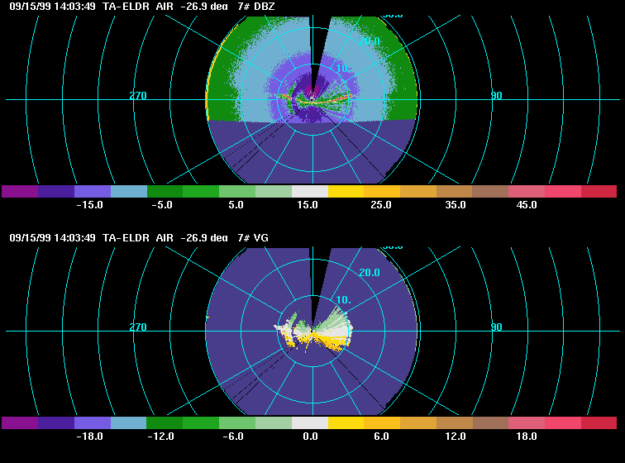This screenshot has height=463, width=625.
Task: Click the -6.0 scale label under VG bar
Action: (x=233, y=437)
